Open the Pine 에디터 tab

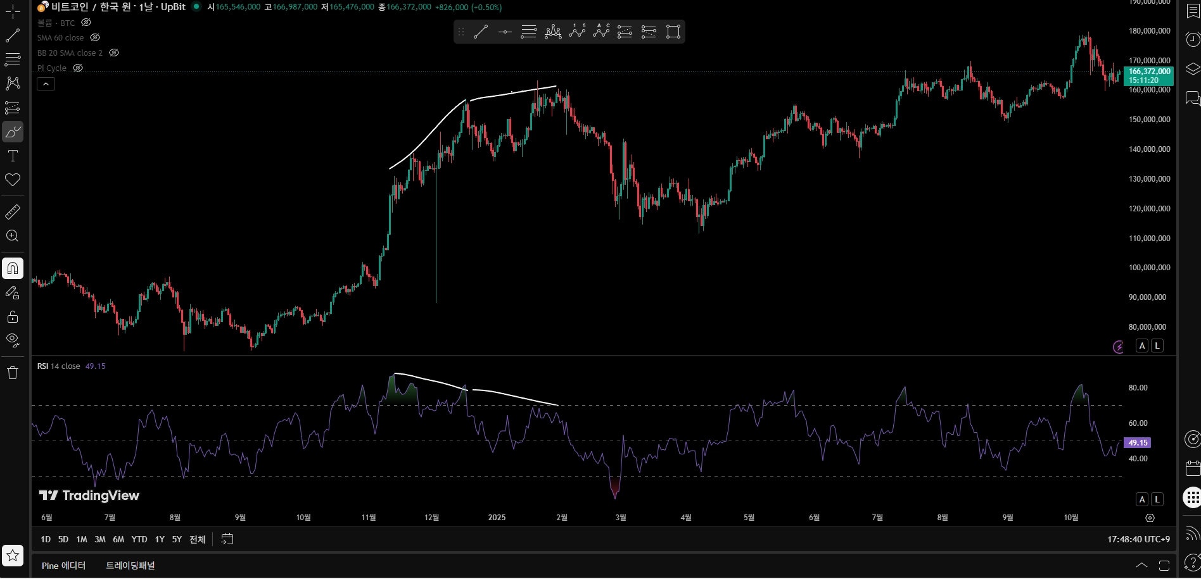(63, 565)
